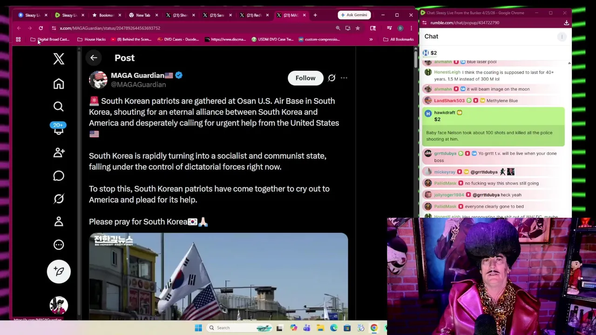This screenshot has height=335, width=596.
Task: Go to Home in X sidebar
Action: (59, 84)
